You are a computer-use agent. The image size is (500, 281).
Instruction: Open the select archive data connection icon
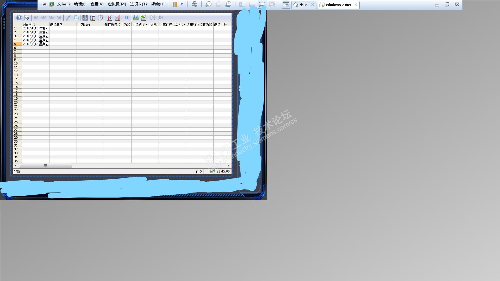(x=85, y=18)
